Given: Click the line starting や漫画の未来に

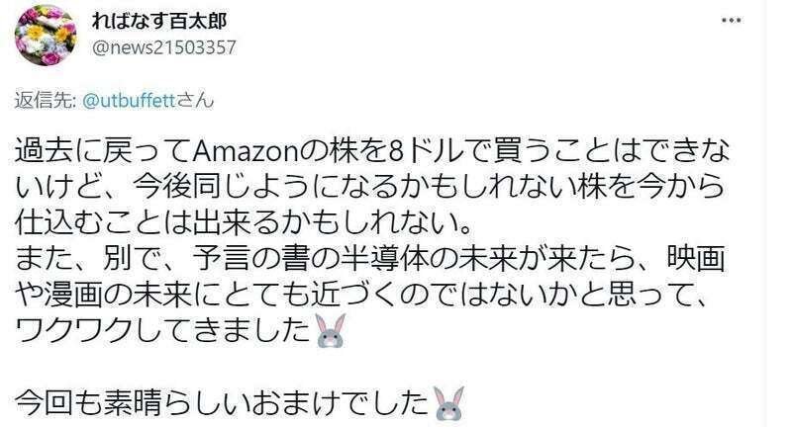Looking at the screenshot, I should 361,294.
